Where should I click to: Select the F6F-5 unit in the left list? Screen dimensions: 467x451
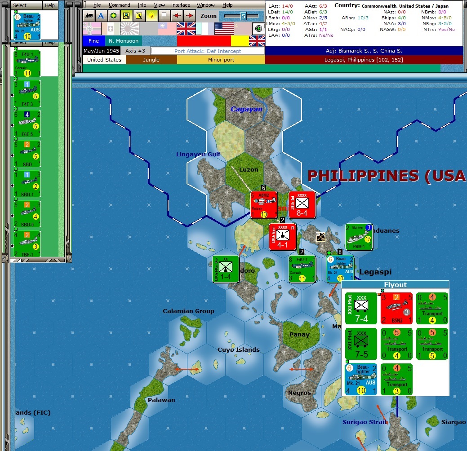tap(27, 124)
